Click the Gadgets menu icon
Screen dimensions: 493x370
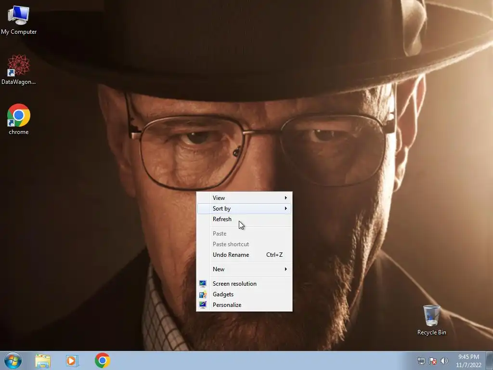203,294
